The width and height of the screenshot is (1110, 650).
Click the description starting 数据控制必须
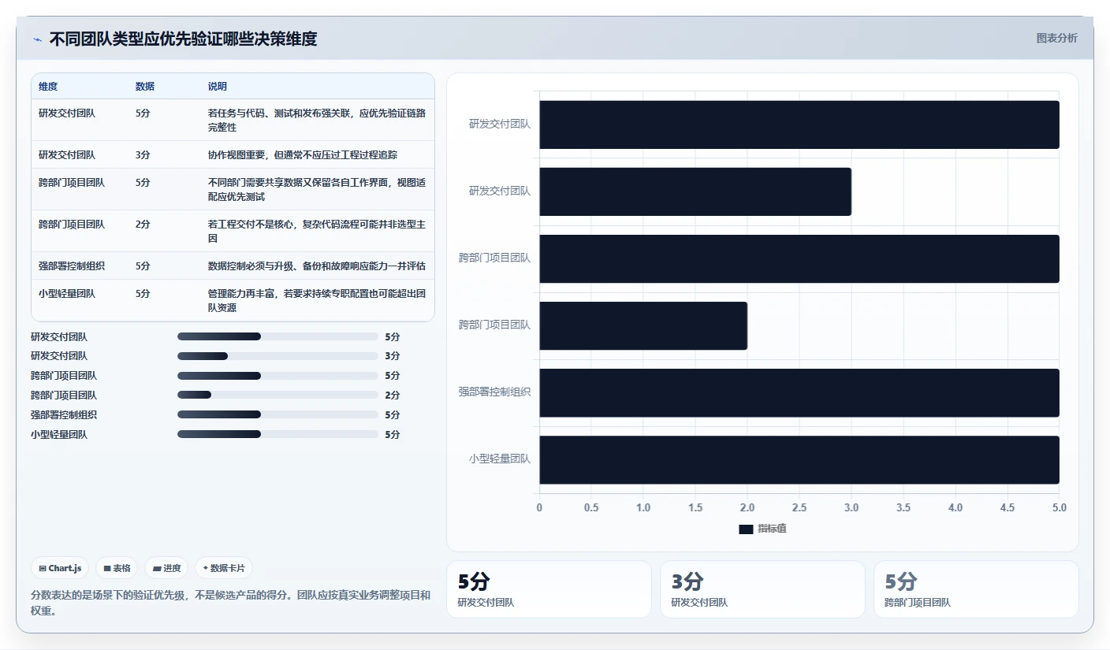(317, 266)
